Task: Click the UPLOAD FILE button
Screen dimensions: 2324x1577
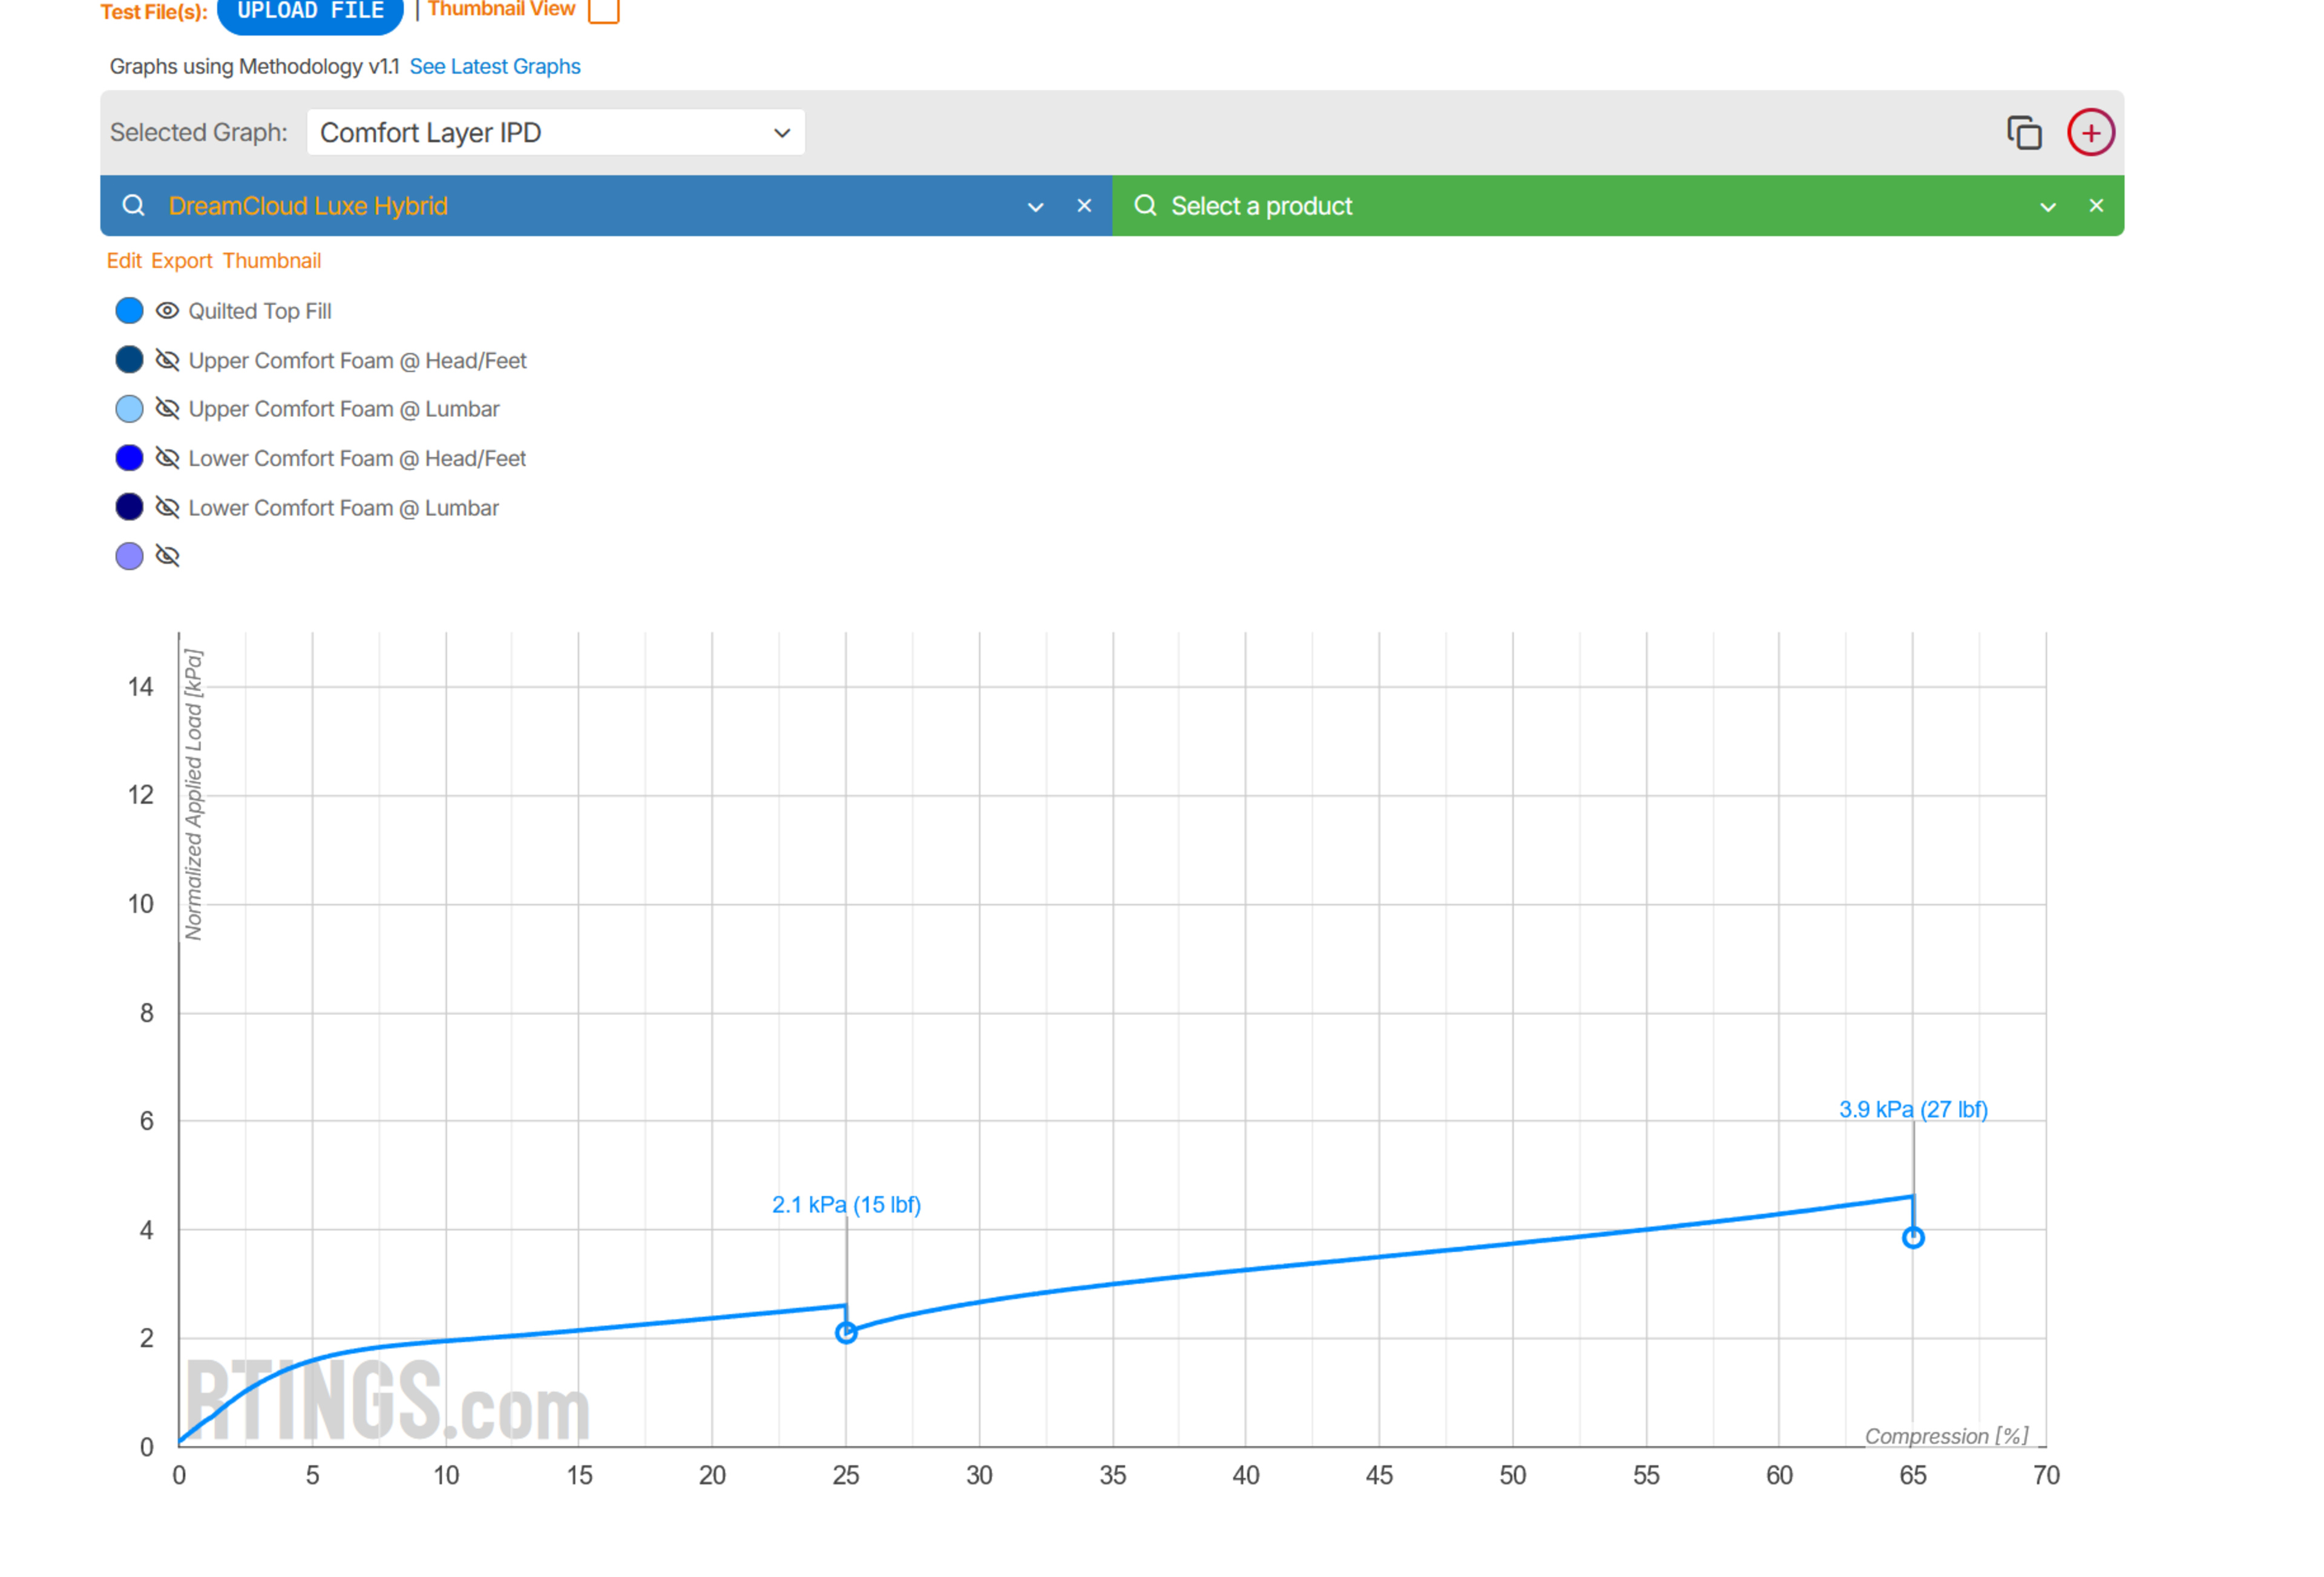Action: pyautogui.click(x=310, y=12)
